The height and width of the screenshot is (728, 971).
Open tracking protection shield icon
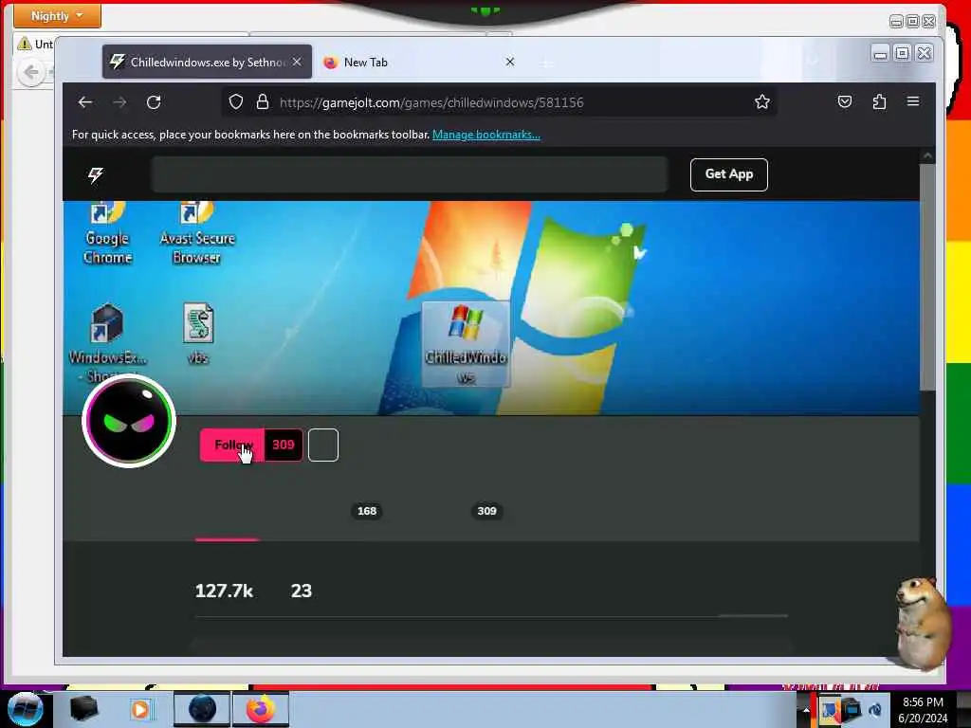236,102
